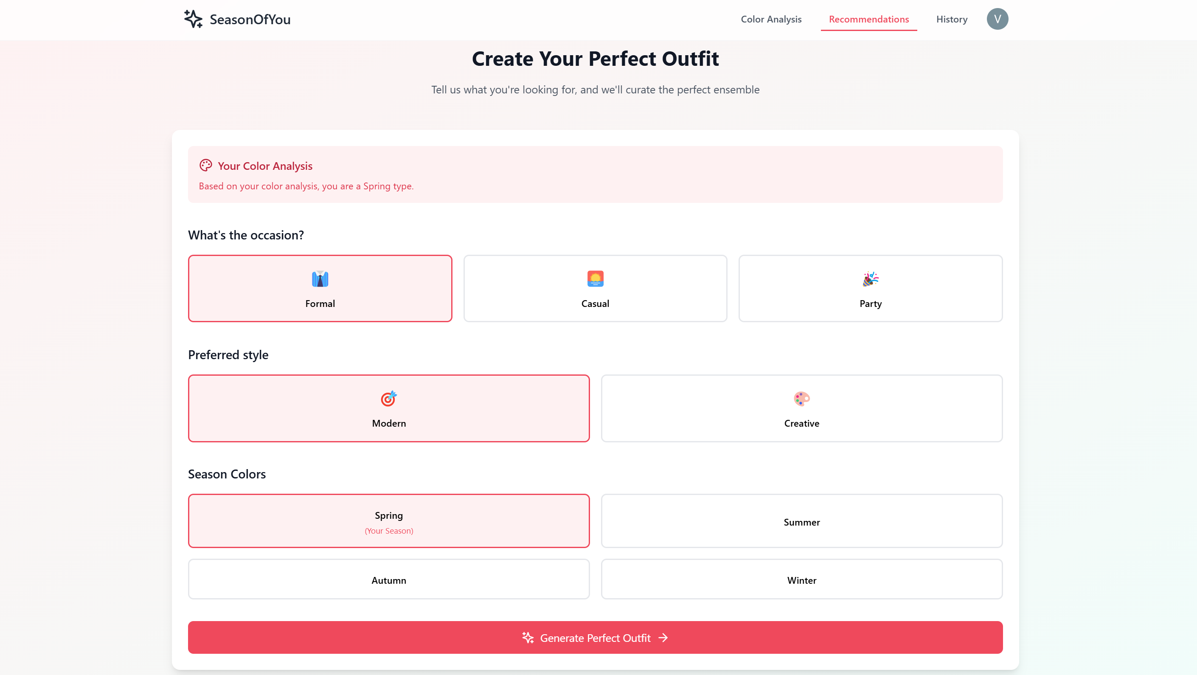The height and width of the screenshot is (675, 1197).
Task: Select the Party occasion option
Action: tap(870, 288)
